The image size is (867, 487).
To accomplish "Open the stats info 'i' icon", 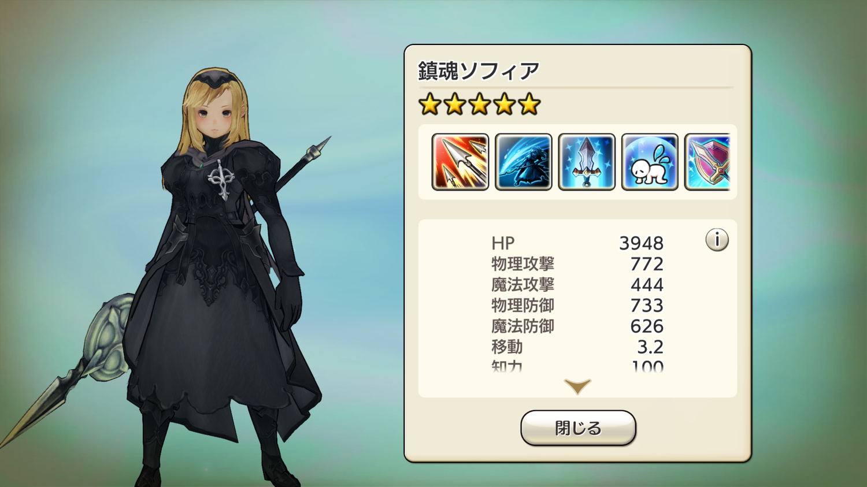I will (x=717, y=240).
